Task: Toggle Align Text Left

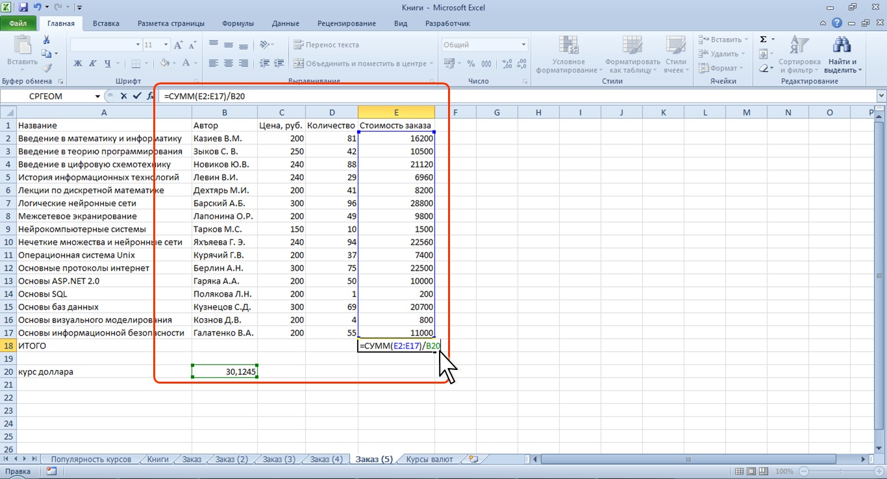Action: point(213,64)
